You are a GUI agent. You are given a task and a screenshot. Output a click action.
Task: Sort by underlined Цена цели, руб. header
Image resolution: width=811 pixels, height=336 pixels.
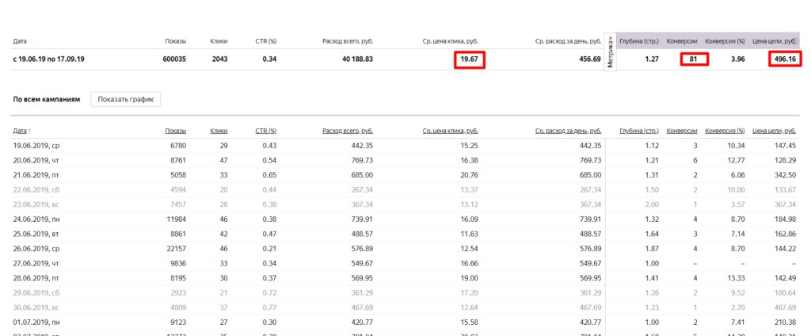tap(775, 130)
